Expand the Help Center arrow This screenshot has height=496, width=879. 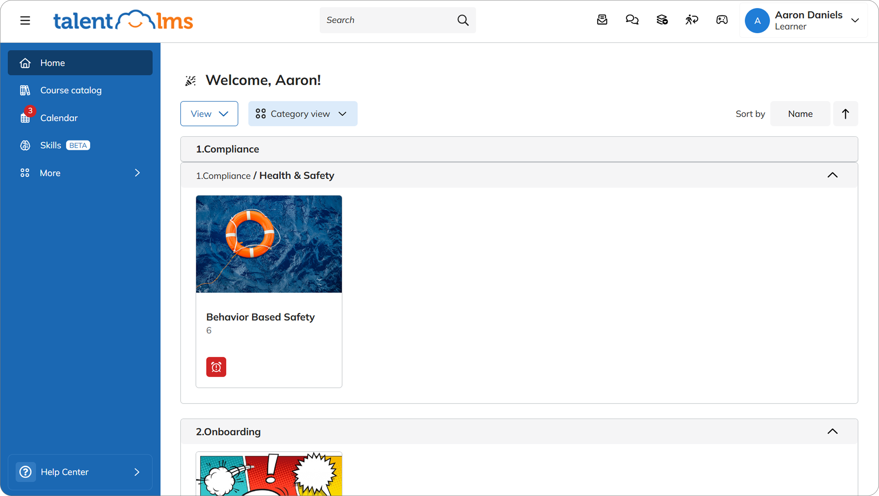click(137, 472)
